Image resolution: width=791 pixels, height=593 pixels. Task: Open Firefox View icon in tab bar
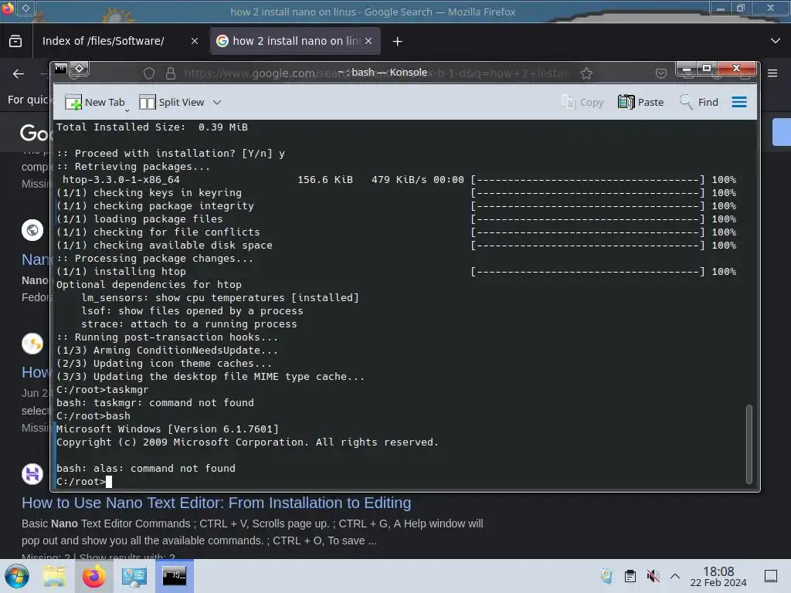(x=15, y=42)
